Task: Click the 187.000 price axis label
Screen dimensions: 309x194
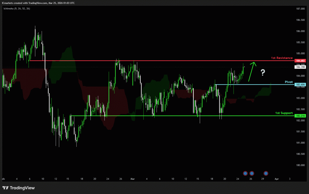Action: [300, 9]
